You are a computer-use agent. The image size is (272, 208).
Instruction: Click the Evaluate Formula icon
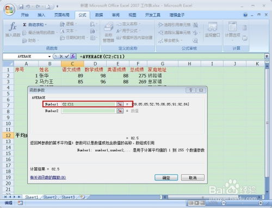[x=195, y=40]
